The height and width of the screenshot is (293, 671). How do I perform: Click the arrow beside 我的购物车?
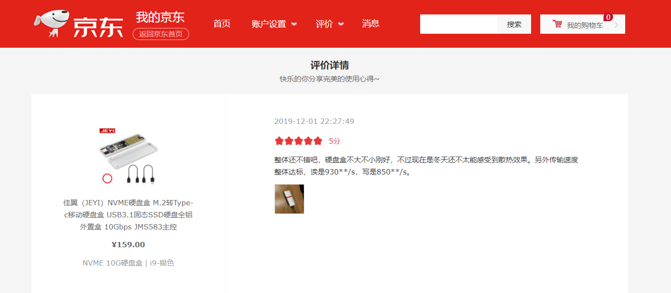click(x=616, y=25)
